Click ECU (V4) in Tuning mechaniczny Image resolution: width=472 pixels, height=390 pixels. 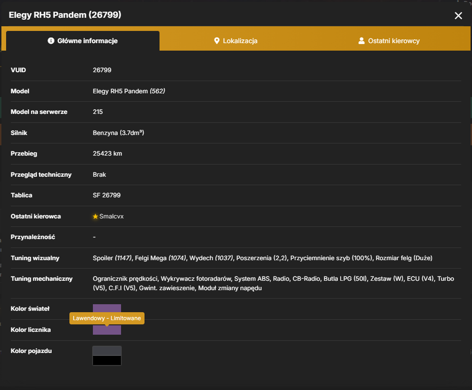click(420, 279)
